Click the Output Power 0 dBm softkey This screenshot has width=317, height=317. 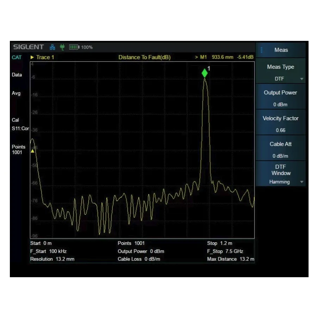[x=280, y=98]
